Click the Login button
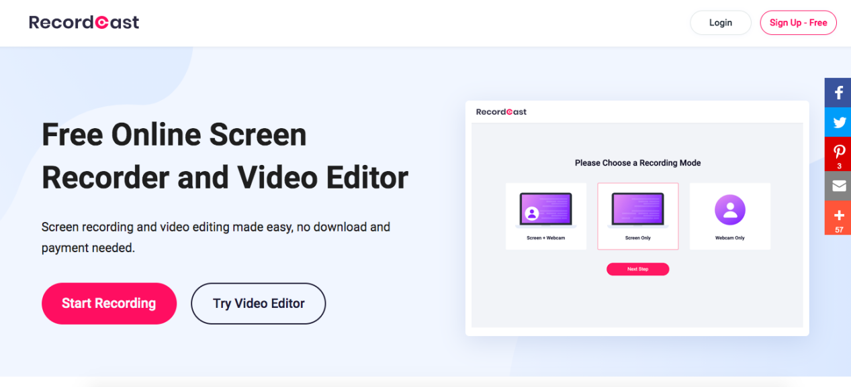 (x=721, y=23)
